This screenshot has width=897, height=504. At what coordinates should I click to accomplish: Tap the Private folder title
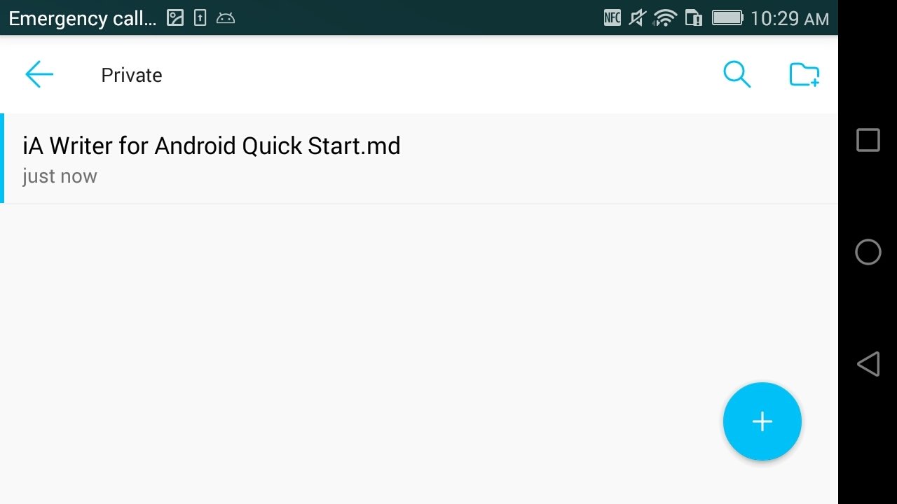tap(131, 75)
